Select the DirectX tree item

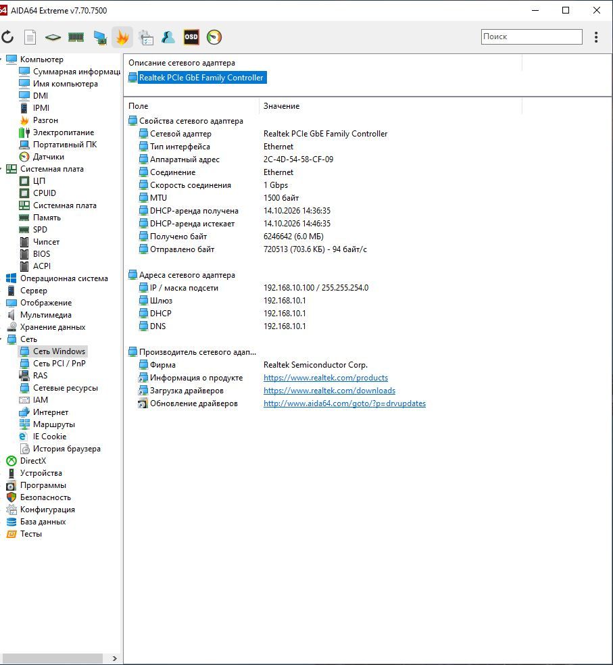pyautogui.click(x=33, y=461)
